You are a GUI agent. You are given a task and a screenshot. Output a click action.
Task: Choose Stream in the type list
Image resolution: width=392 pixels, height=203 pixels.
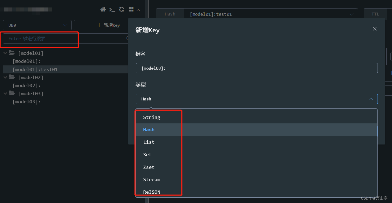(152, 179)
